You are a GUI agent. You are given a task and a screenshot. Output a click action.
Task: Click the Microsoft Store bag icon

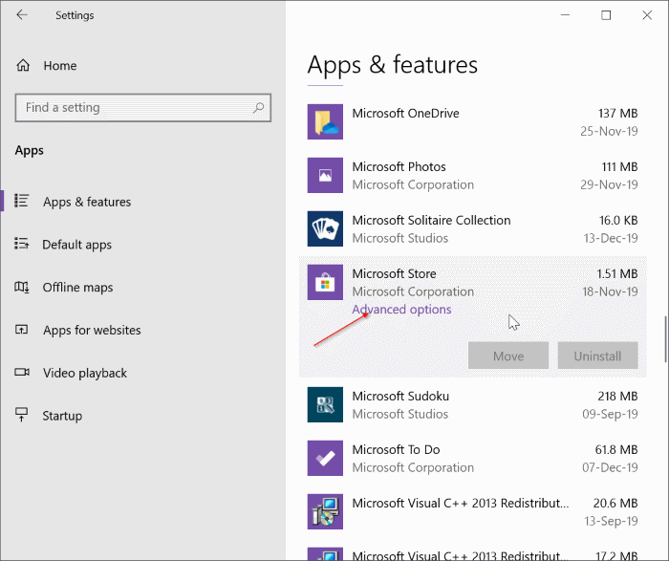pyautogui.click(x=325, y=282)
